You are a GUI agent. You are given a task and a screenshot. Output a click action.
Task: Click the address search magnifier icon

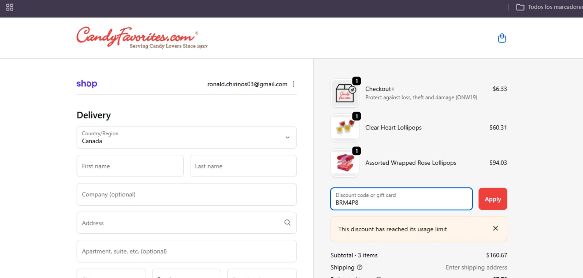point(288,223)
